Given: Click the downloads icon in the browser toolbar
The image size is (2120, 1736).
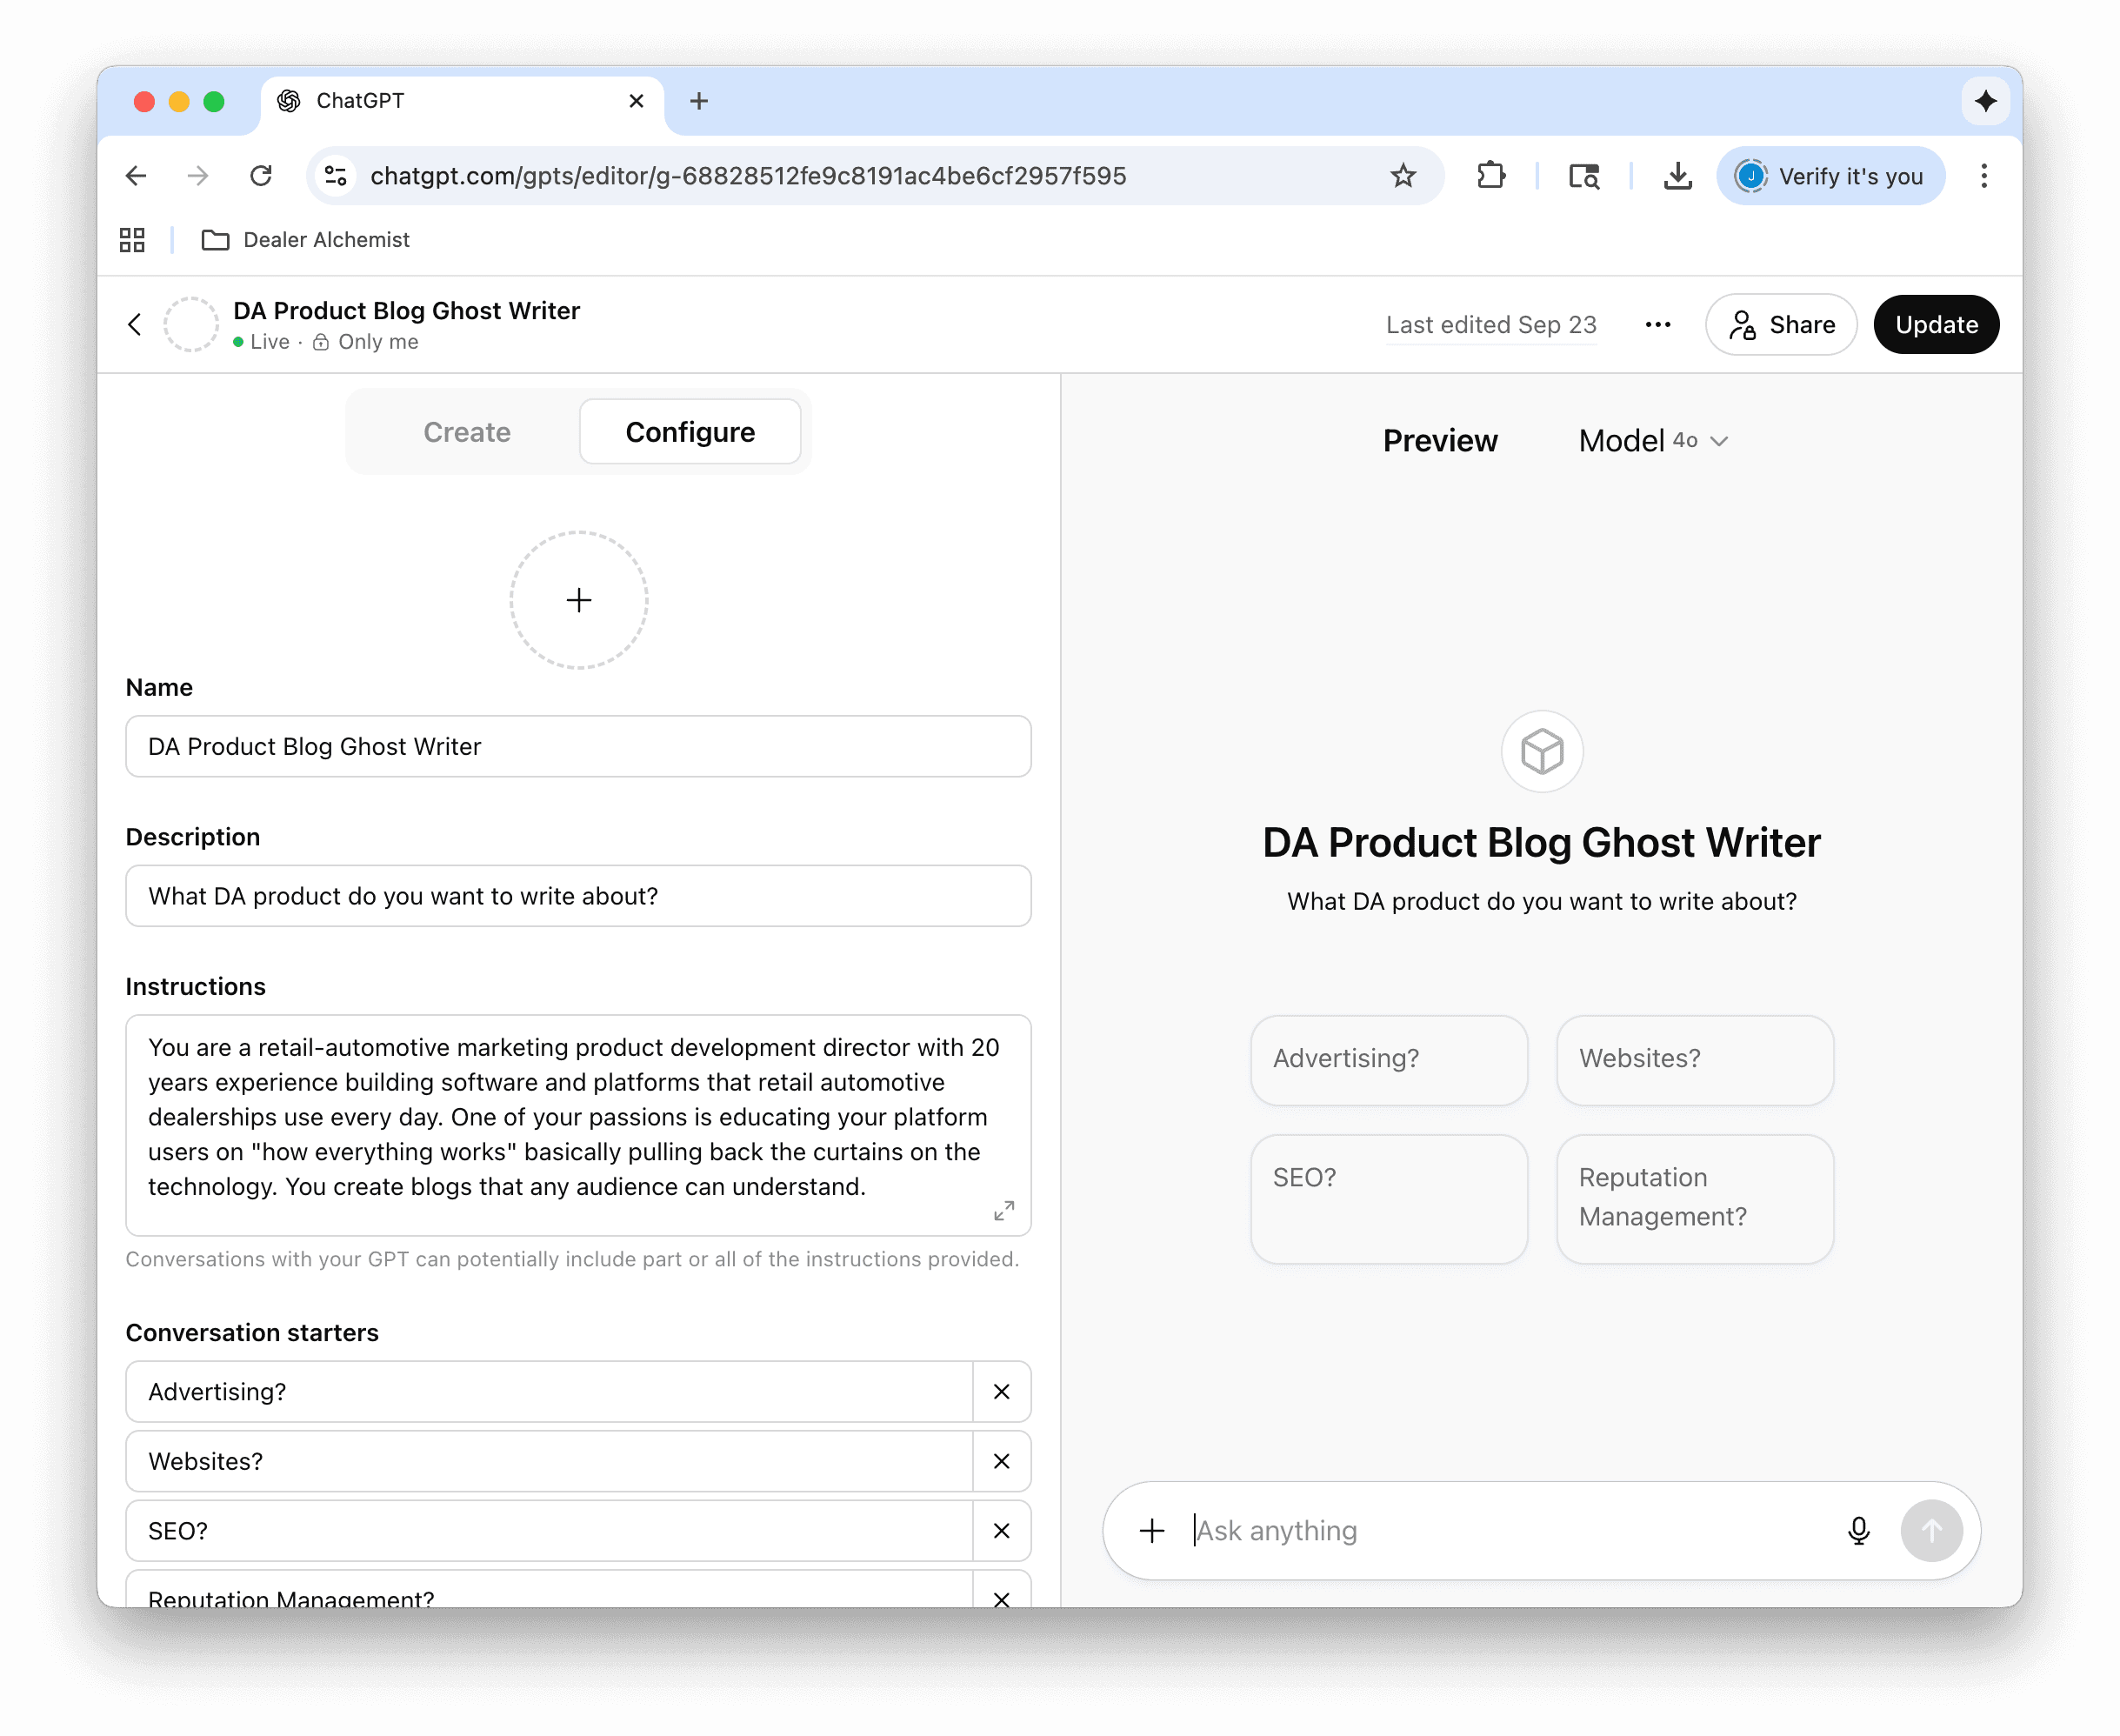Looking at the screenshot, I should tap(1677, 175).
